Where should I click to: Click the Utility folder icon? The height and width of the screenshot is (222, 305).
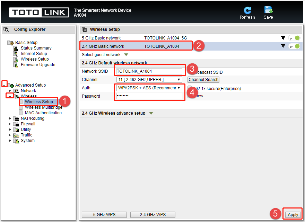[16, 130]
